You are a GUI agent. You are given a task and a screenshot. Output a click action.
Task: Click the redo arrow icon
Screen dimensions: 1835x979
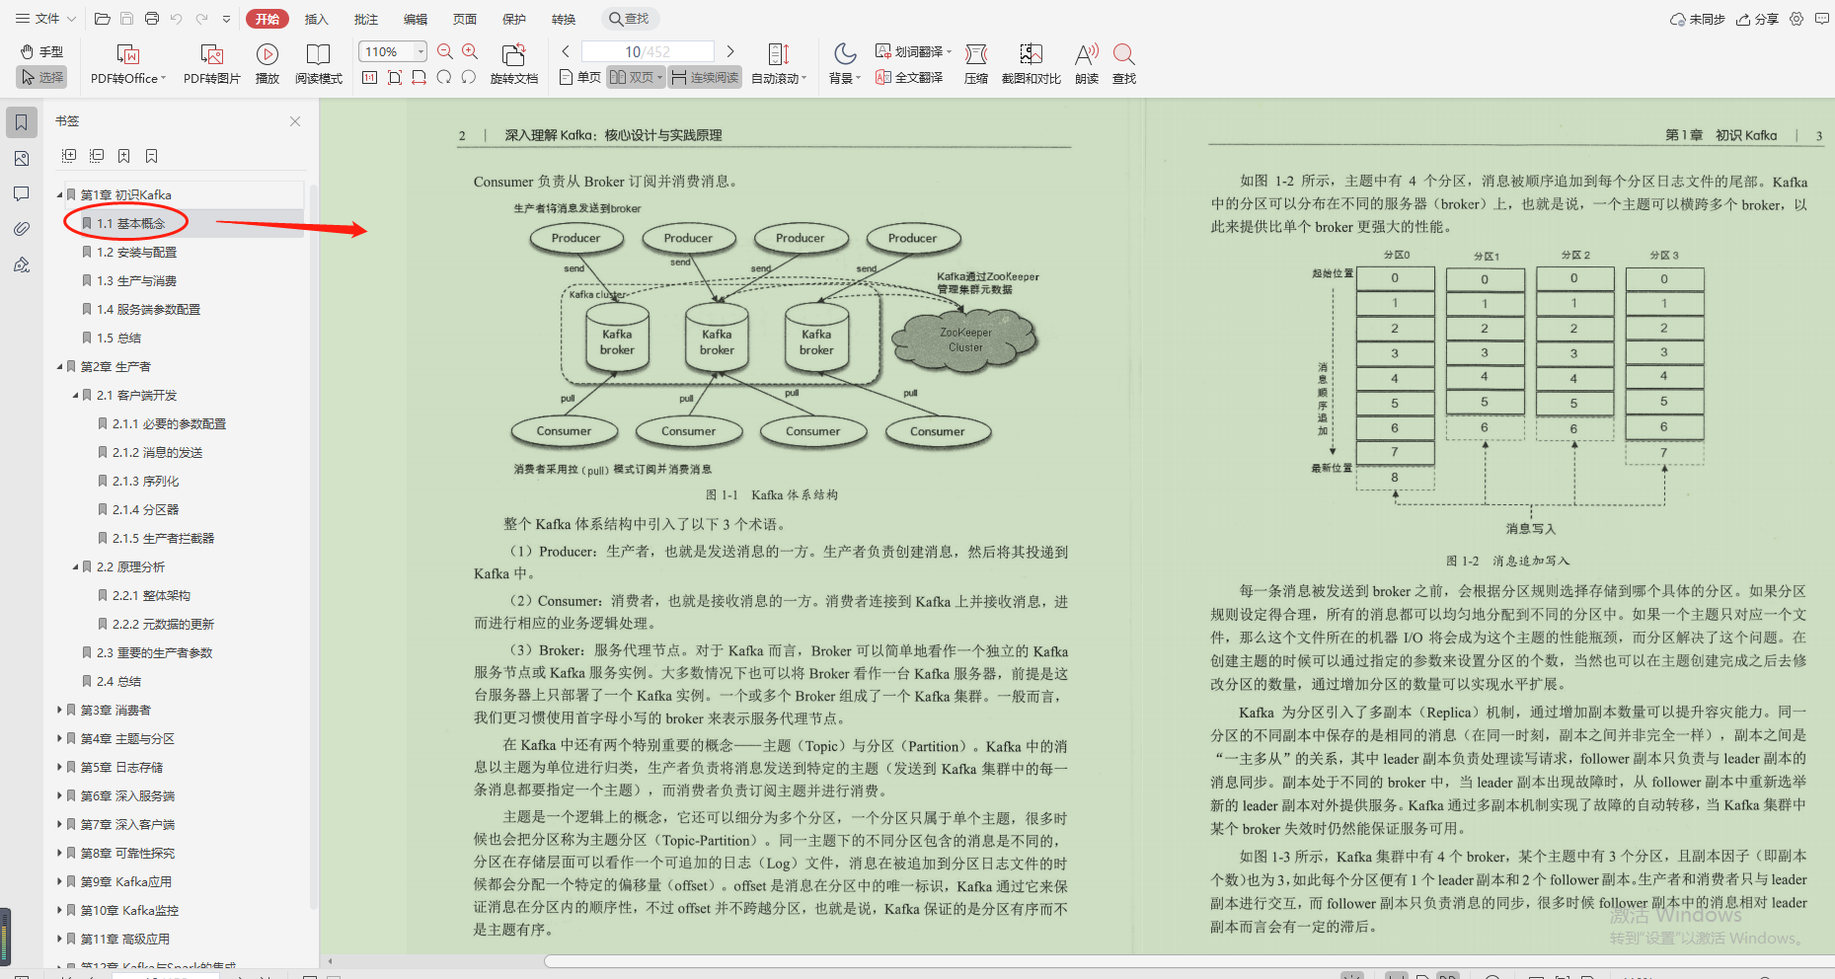[x=201, y=19]
